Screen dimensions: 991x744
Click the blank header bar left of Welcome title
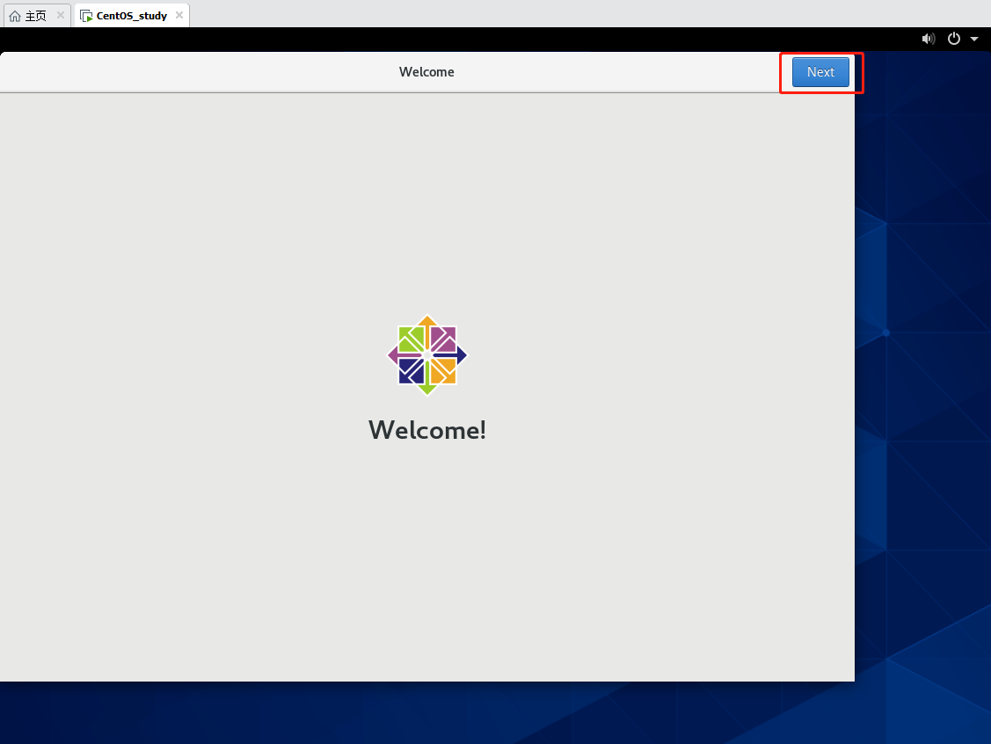(x=176, y=72)
